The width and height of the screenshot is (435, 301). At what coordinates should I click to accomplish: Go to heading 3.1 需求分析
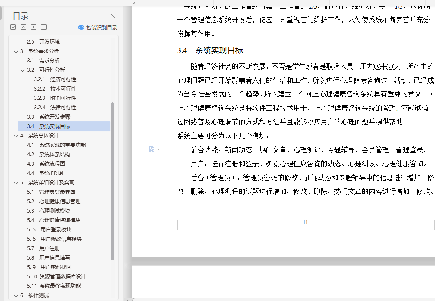pyautogui.click(x=43, y=60)
